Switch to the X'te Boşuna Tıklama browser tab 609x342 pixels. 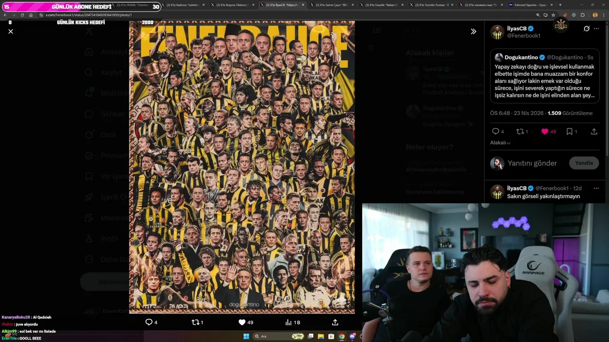[x=233, y=5]
